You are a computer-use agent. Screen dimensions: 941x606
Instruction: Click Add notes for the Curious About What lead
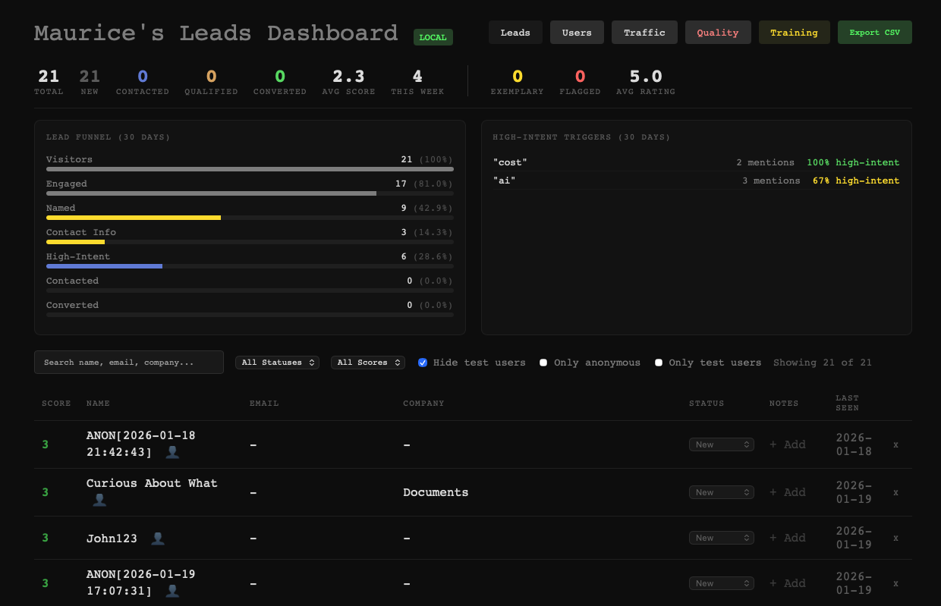[787, 492]
